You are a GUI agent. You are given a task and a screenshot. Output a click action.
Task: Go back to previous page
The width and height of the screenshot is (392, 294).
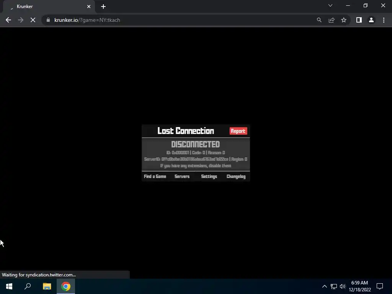8,20
